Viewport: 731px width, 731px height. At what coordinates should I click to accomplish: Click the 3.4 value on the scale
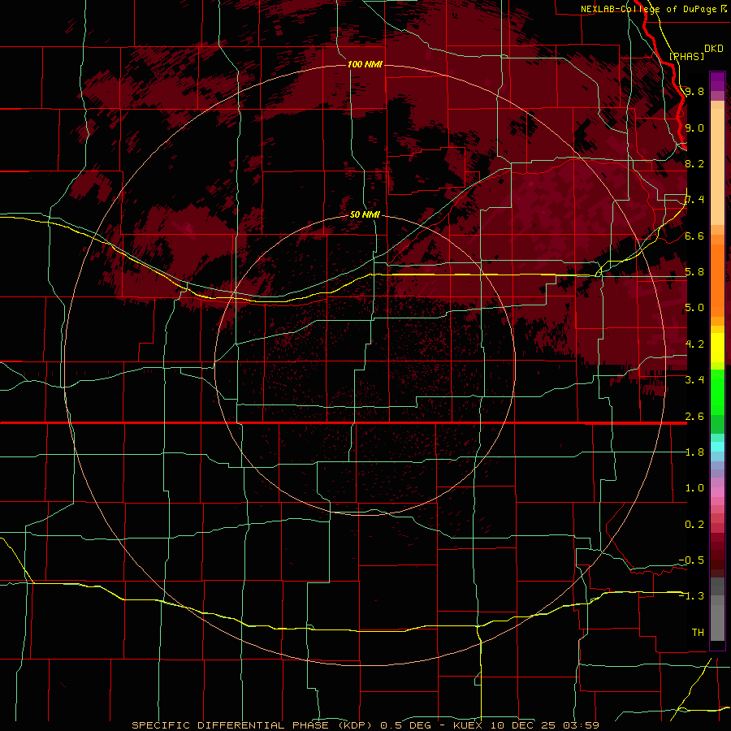coord(694,380)
